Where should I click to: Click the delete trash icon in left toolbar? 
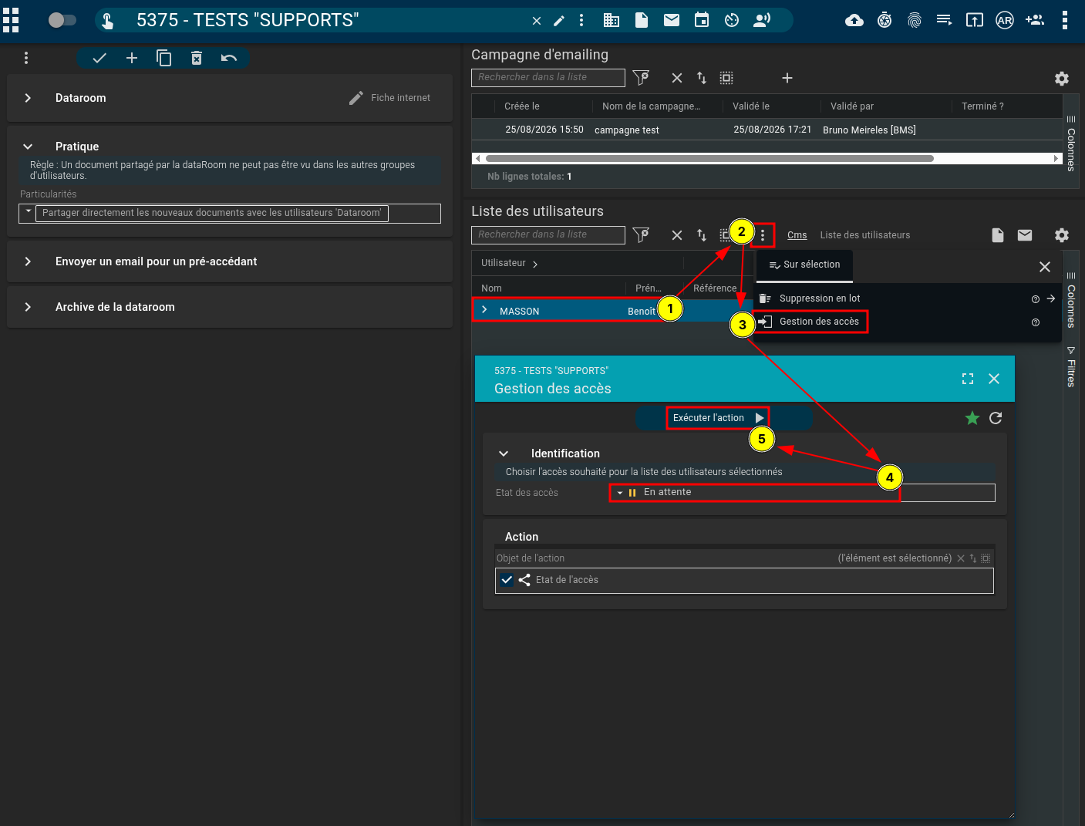click(197, 58)
